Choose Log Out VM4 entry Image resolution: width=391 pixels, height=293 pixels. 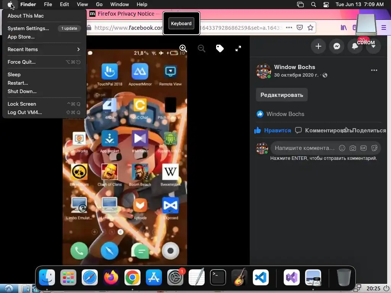click(x=44, y=113)
